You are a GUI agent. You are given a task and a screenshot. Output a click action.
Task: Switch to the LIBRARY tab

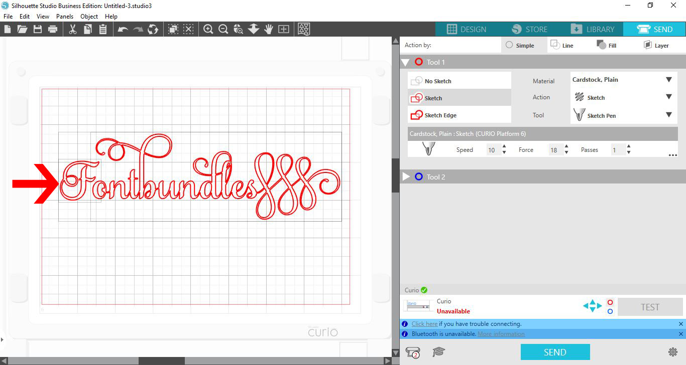point(592,29)
